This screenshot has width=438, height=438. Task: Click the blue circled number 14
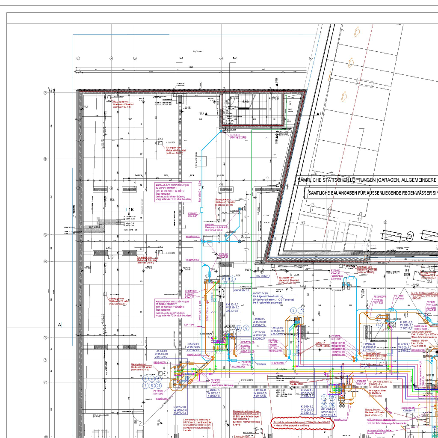380,325
